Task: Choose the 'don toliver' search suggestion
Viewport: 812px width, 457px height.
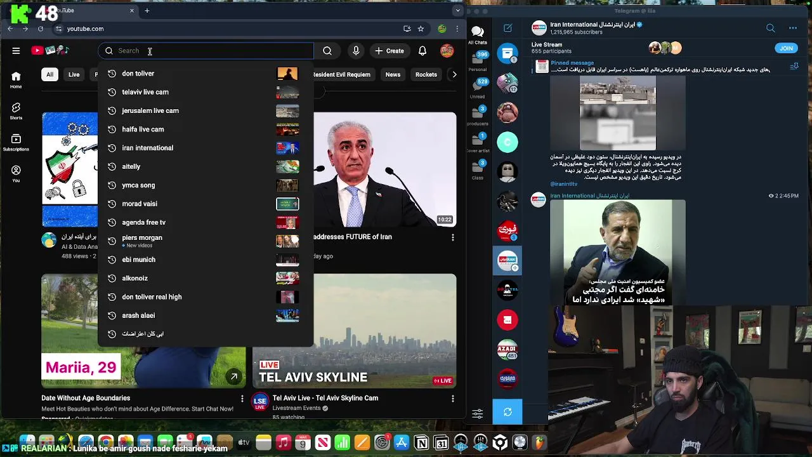Action: tap(206, 74)
